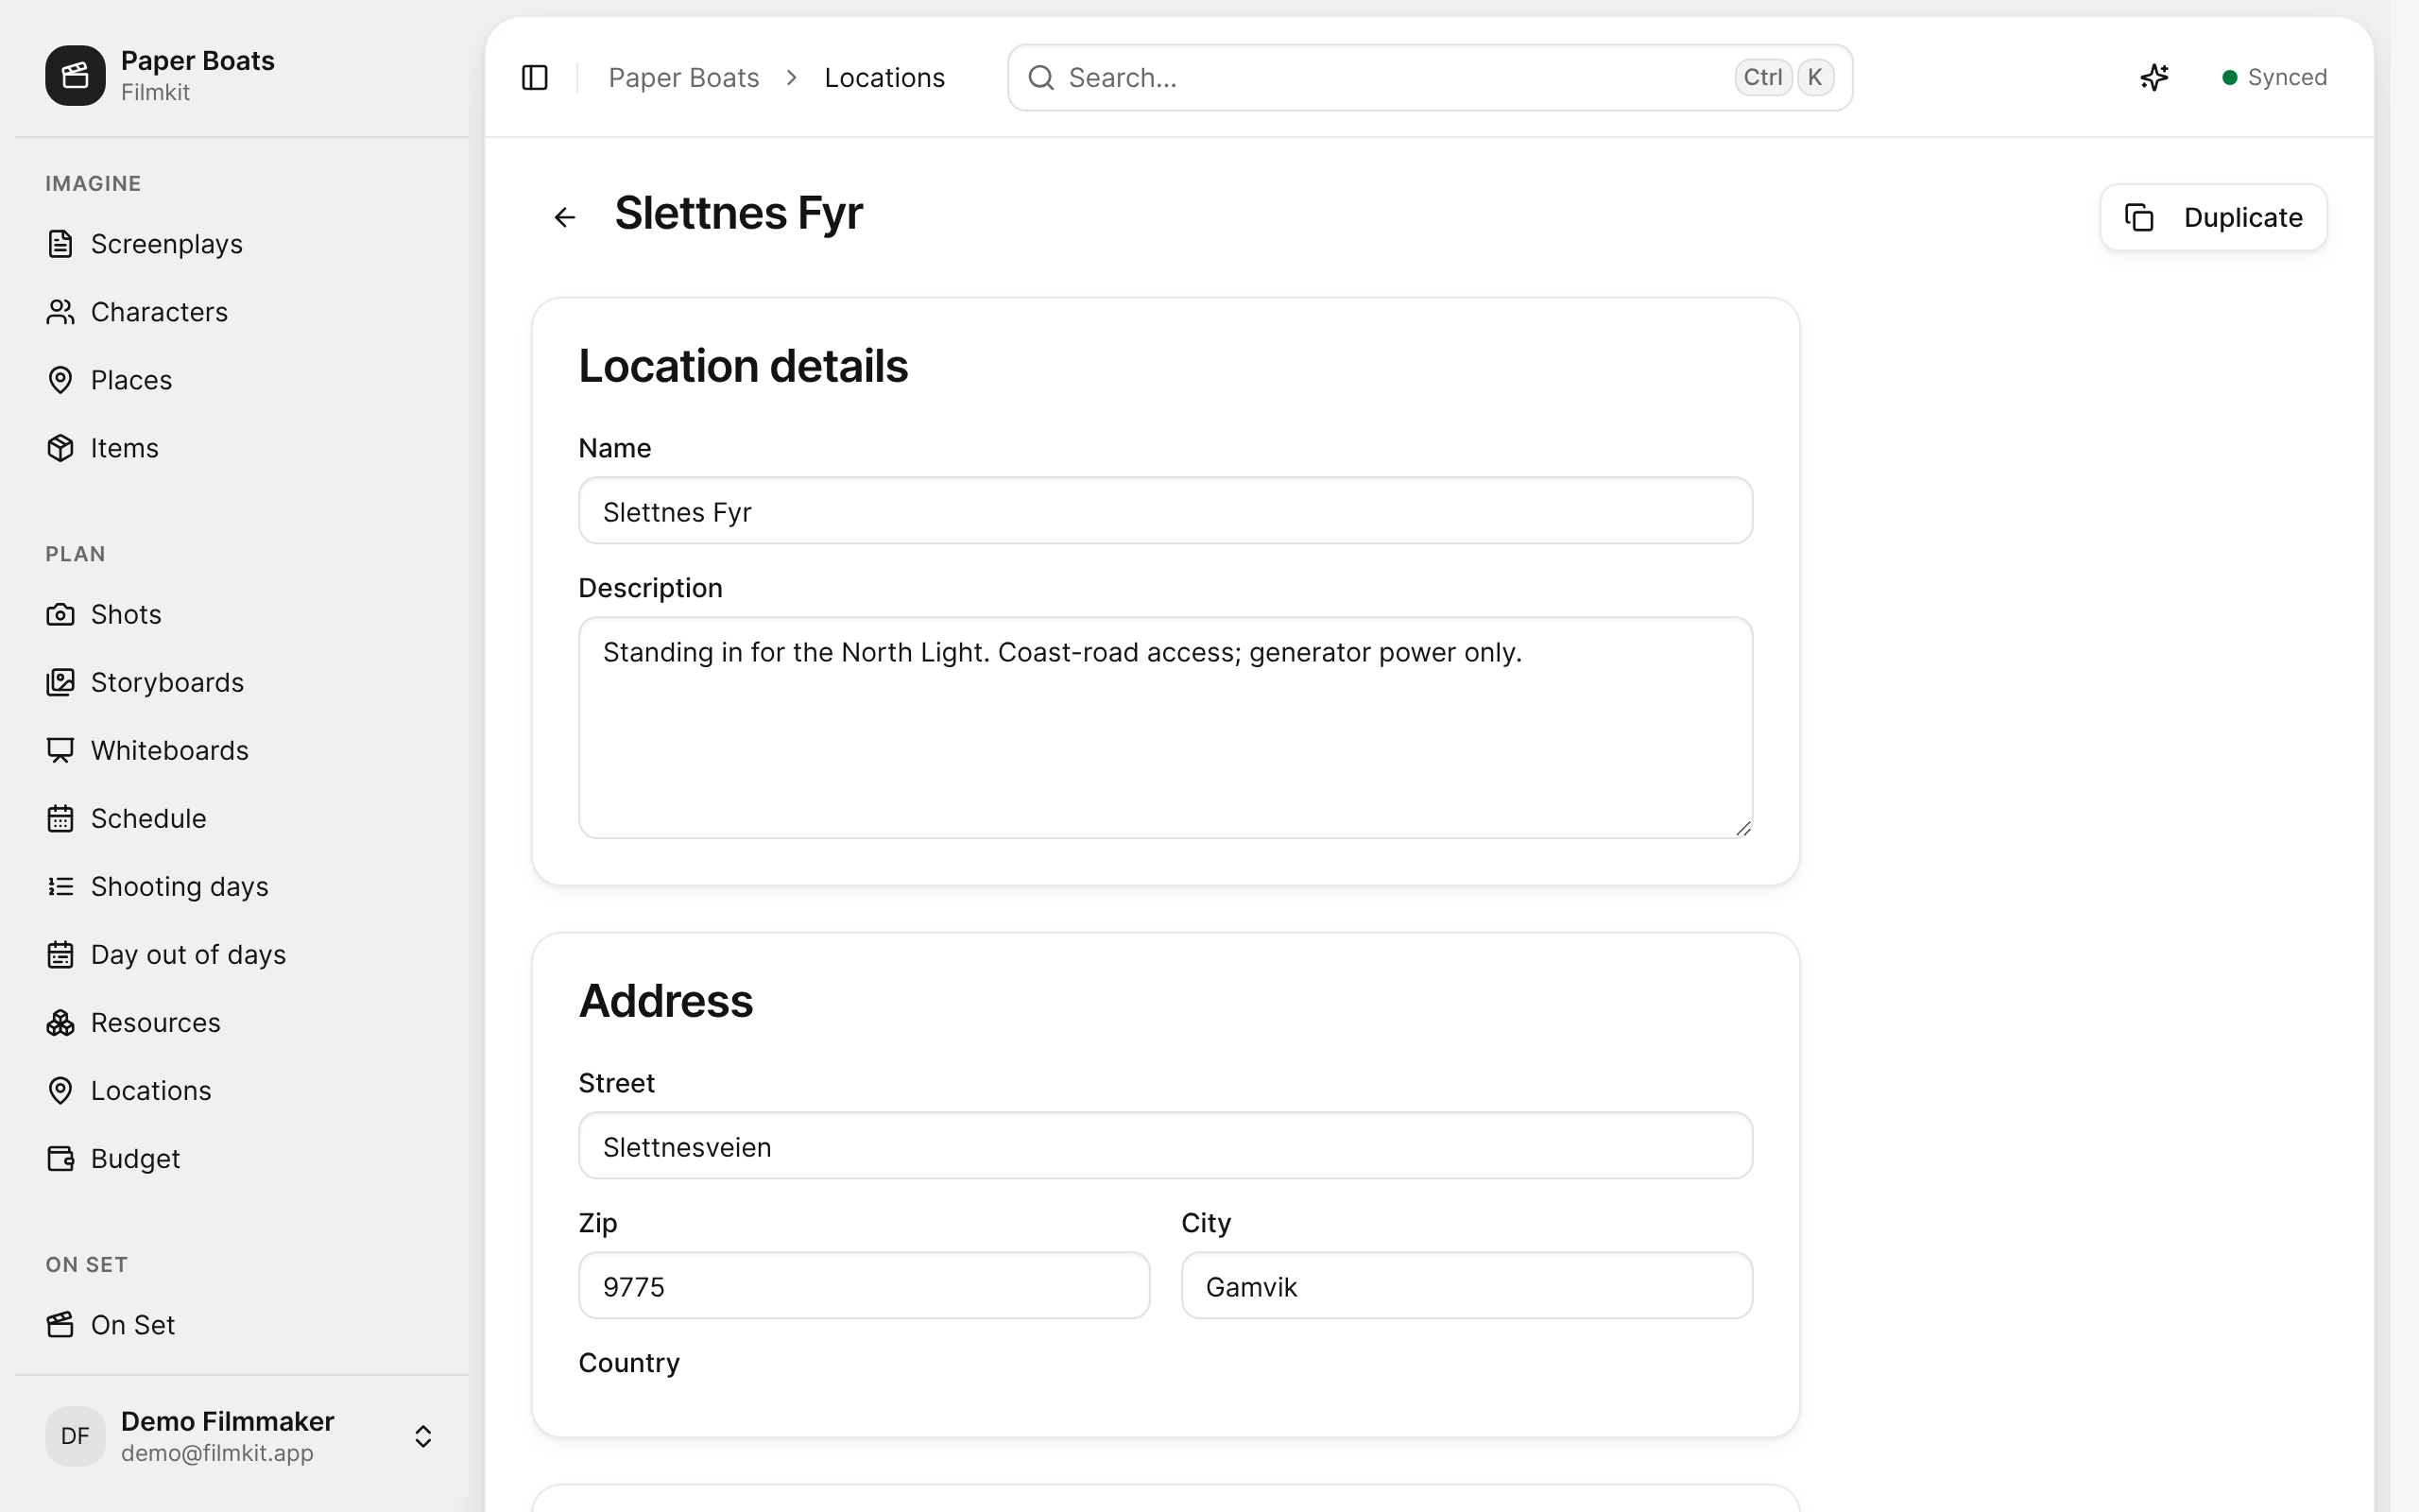This screenshot has width=2419, height=1512.
Task: Click into the Description text area
Action: coord(1165,727)
